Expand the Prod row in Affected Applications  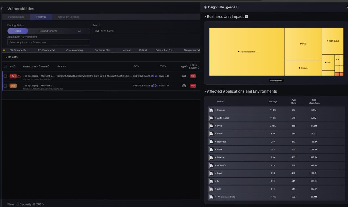click(215, 126)
